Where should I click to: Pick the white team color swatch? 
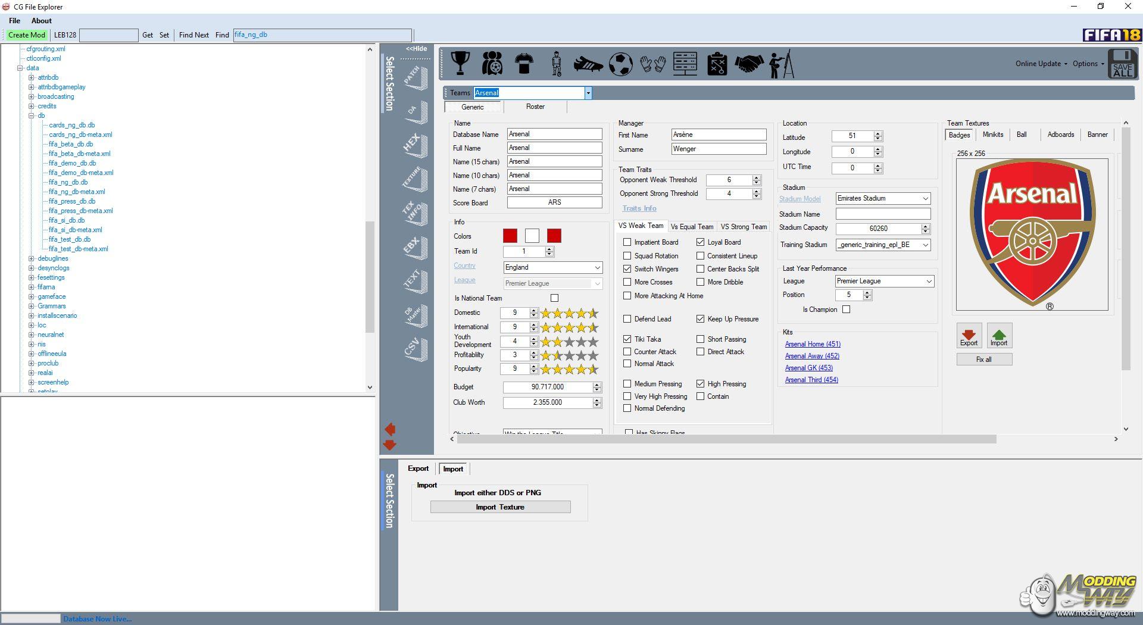click(x=532, y=236)
